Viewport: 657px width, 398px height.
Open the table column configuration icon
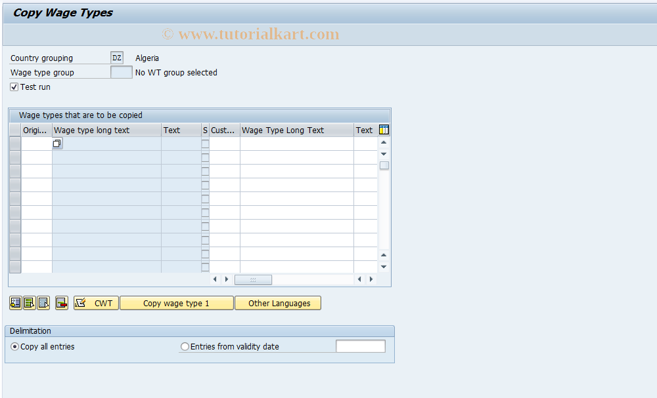[x=384, y=130]
